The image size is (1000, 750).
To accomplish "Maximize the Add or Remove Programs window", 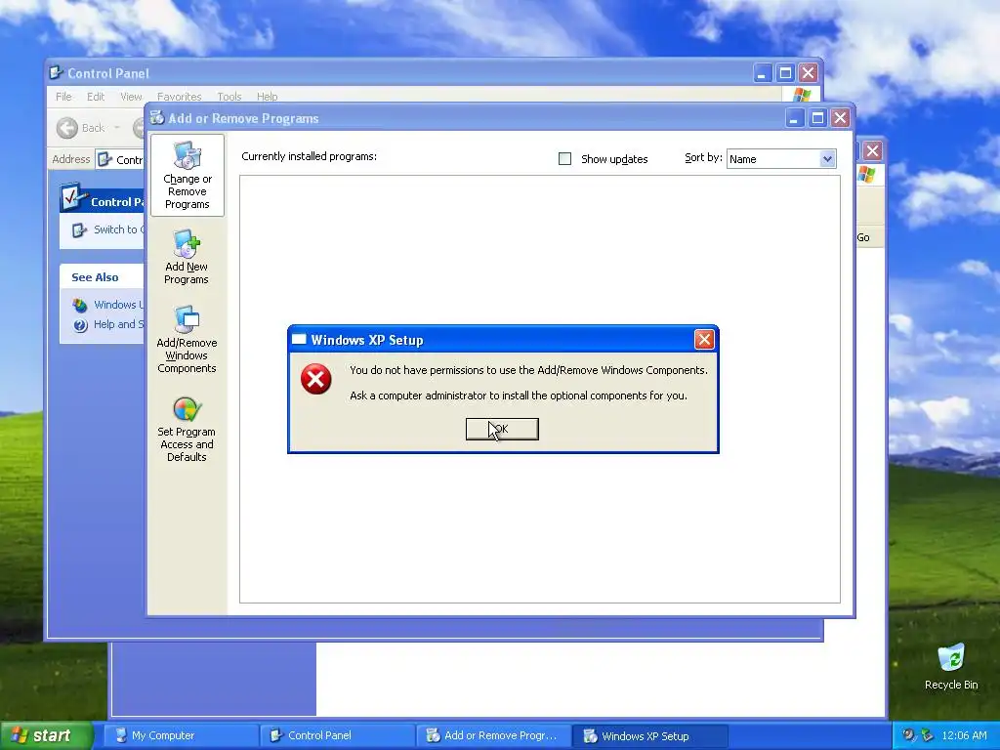I will click(817, 118).
